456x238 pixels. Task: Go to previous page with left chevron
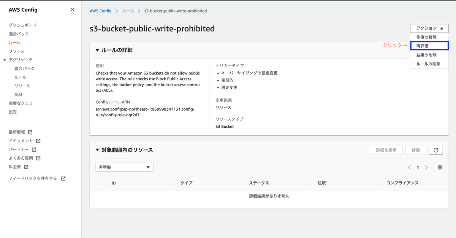click(409, 167)
